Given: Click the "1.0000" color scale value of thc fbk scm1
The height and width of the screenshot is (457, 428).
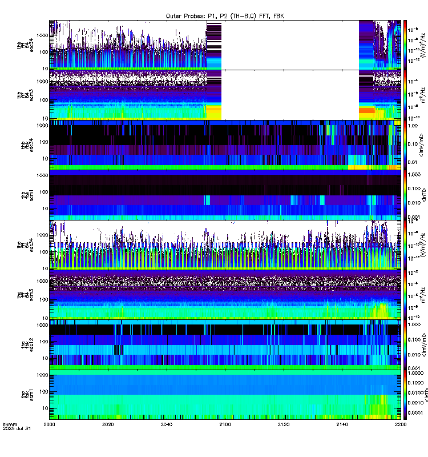Looking at the screenshot, I should pos(416,373).
